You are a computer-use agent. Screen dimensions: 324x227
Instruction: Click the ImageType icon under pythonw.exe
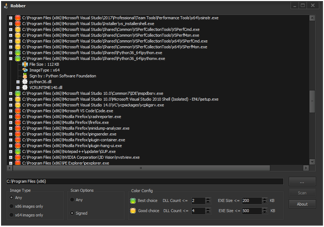coord(25,70)
